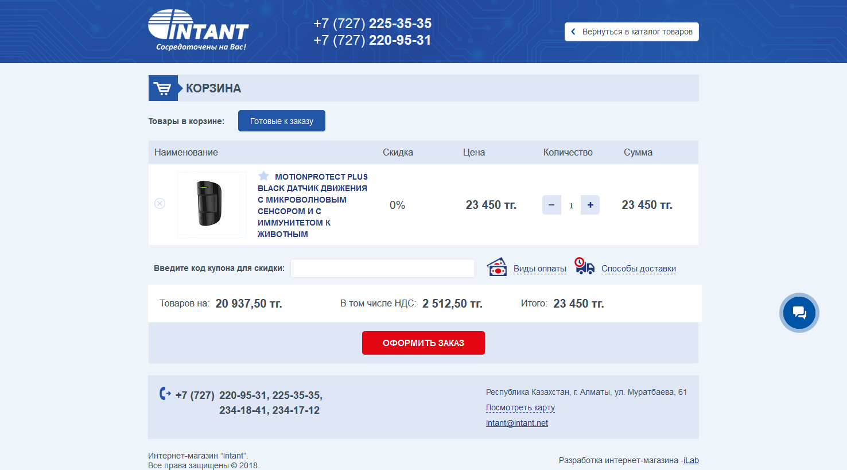Click the favorite star icon by MotionProtect Plus
The image size is (847, 470).
263,176
